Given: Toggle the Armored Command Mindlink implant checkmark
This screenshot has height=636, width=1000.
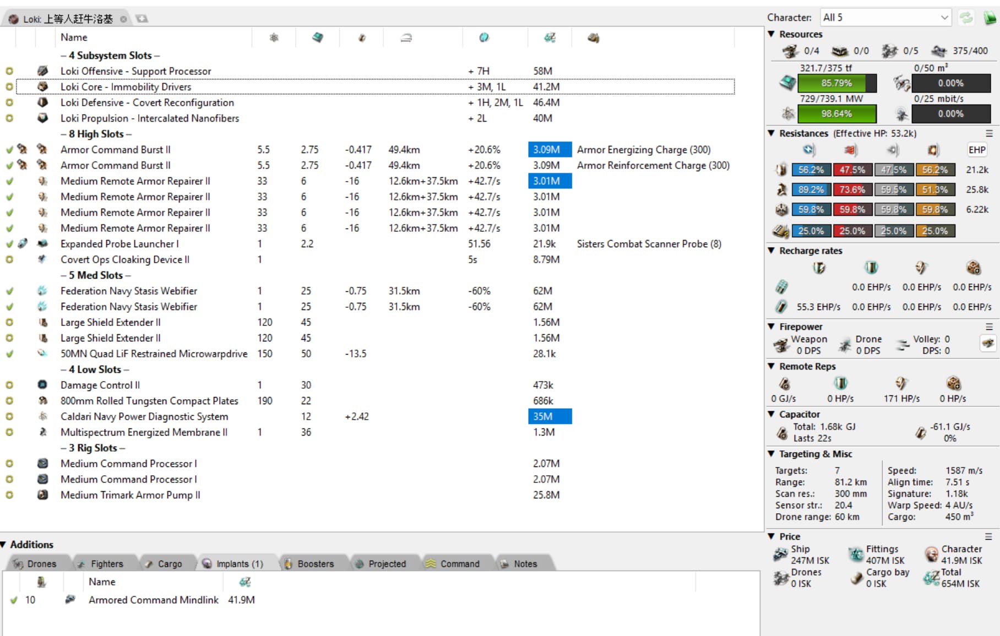Looking at the screenshot, I should click(14, 600).
